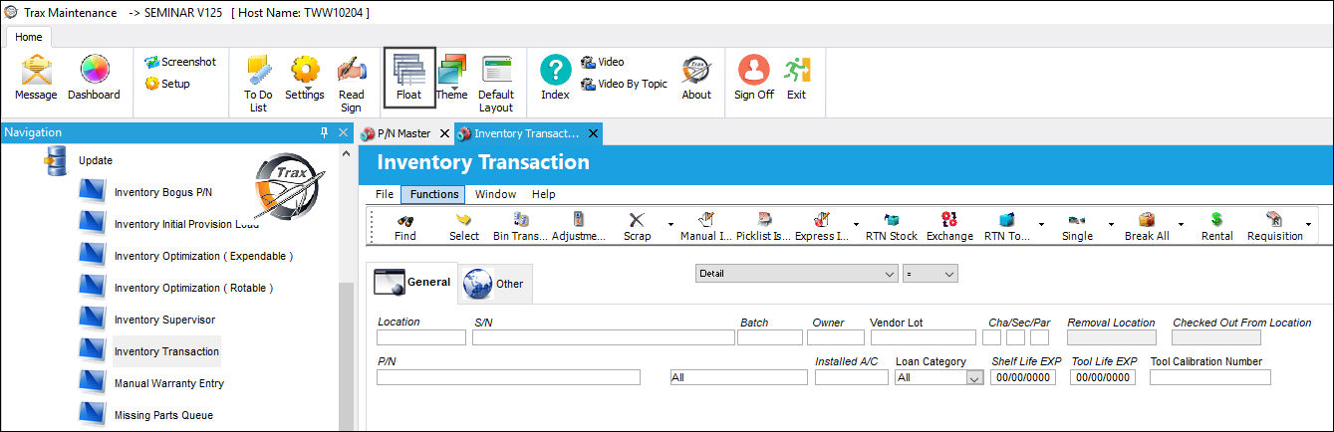
Task: Open the Settings gear icon
Action: (x=305, y=78)
